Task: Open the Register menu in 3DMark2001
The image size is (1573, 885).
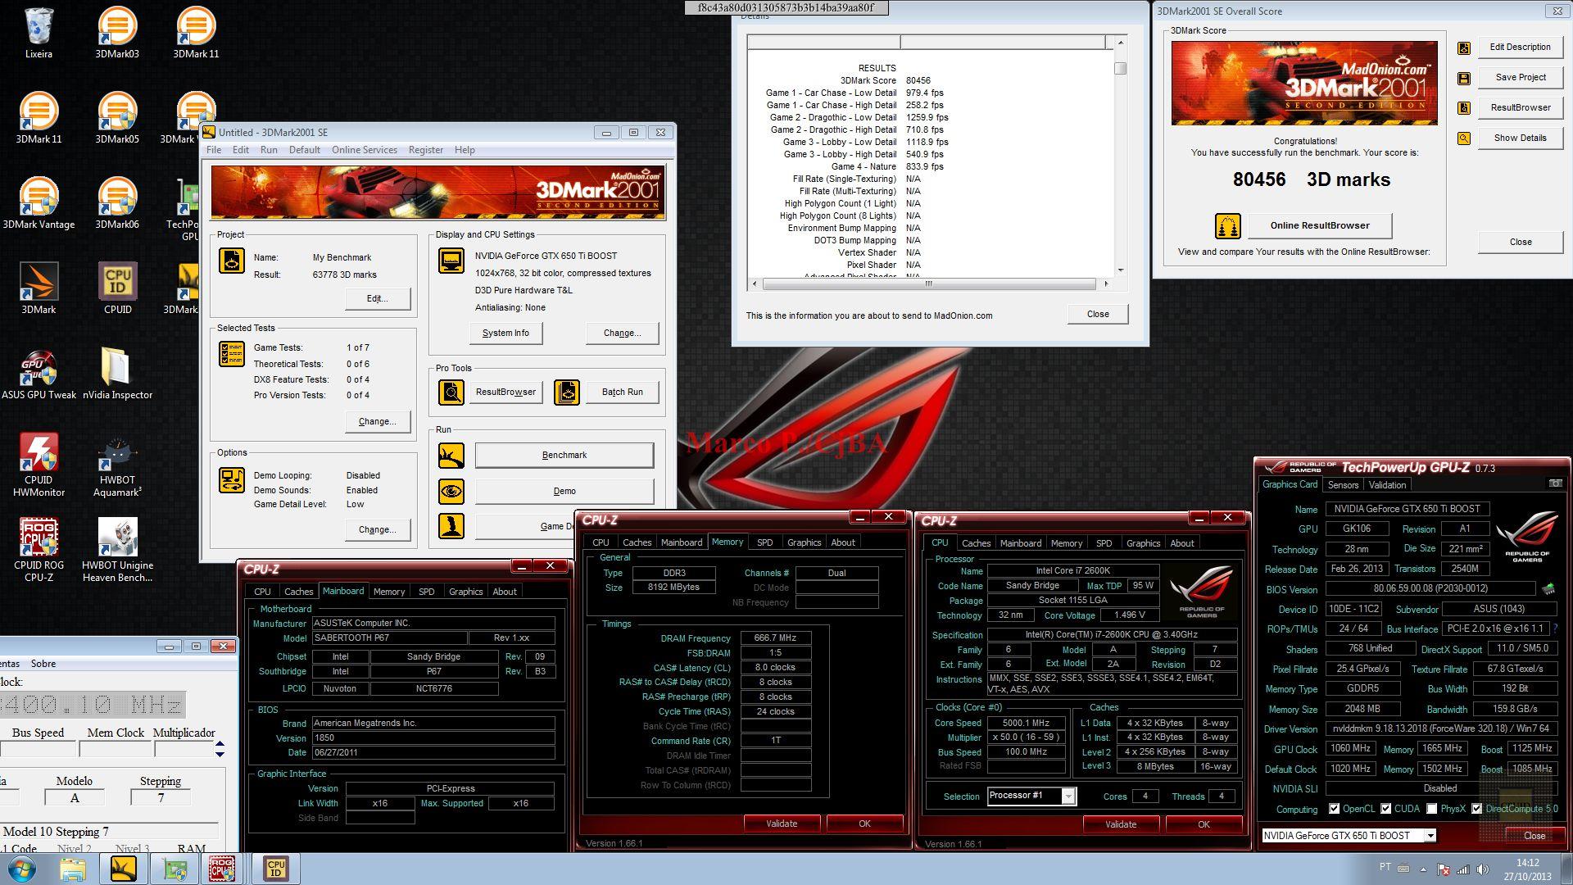Action: point(425,150)
